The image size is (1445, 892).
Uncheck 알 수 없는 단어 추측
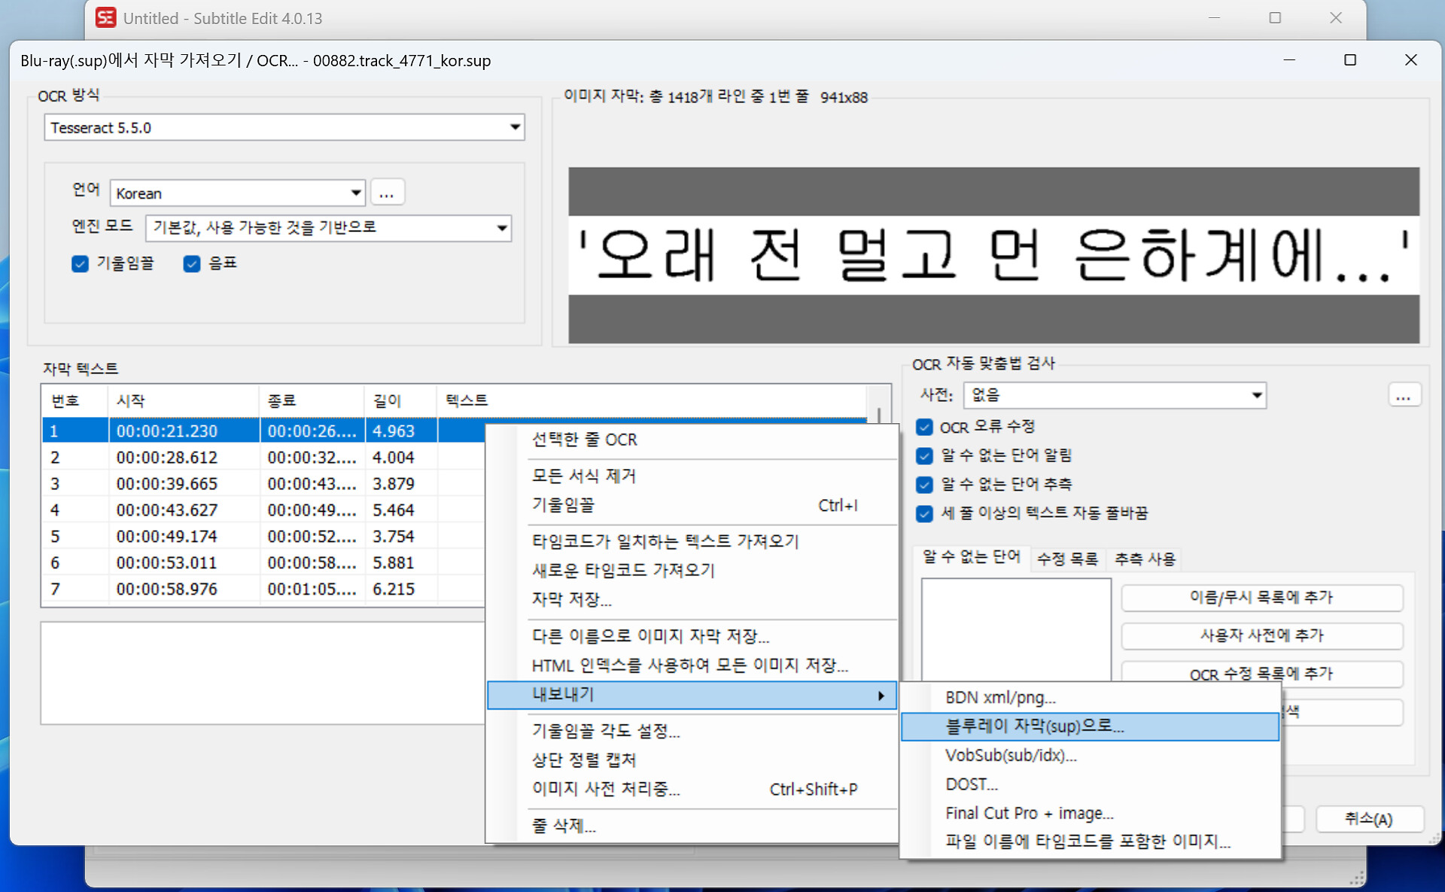(925, 485)
